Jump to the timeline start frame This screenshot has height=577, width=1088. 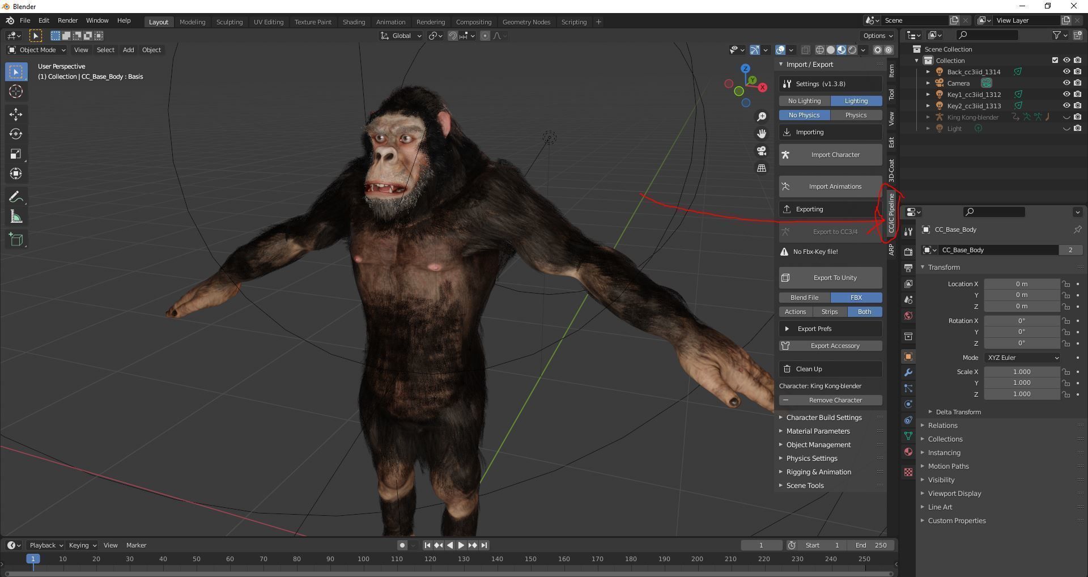pos(427,545)
